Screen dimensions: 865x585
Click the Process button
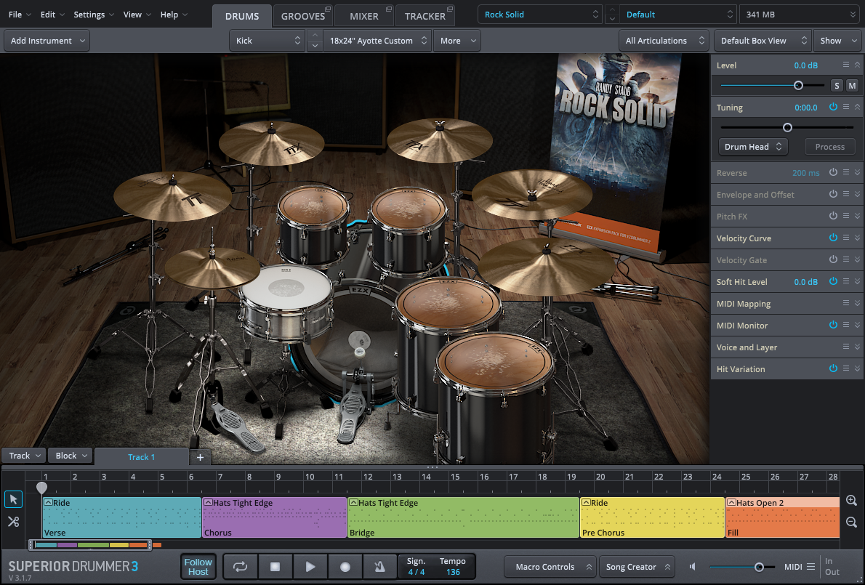[829, 147]
